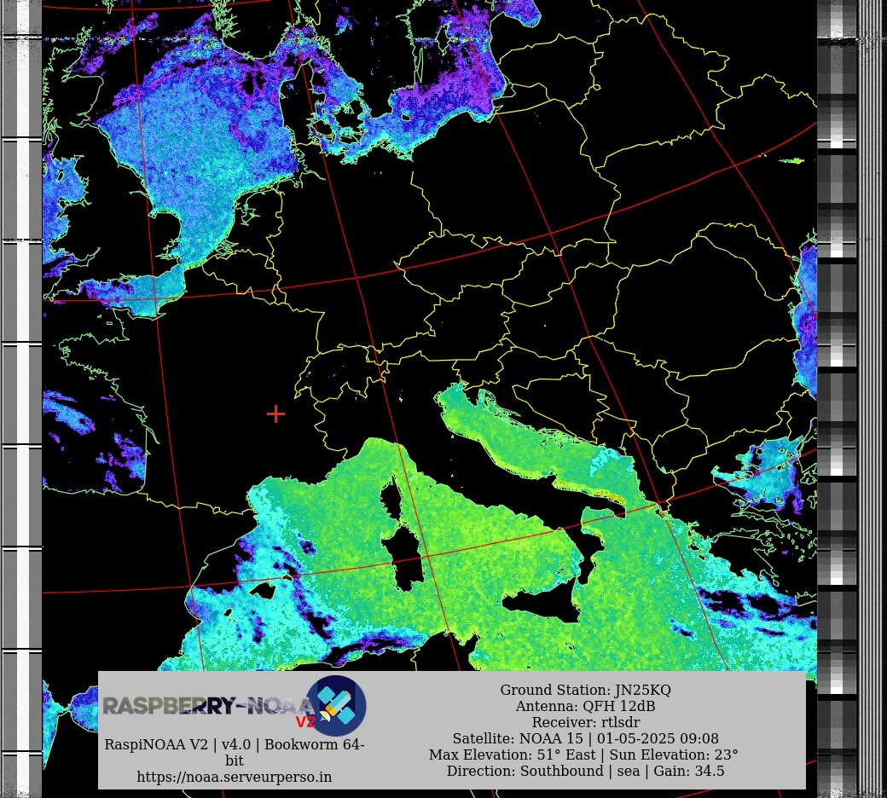The width and height of the screenshot is (887, 798).
Task: Click 'RaspiNOAA V2 | v4.0 | Bookworm 64-bit' text
Action: [x=235, y=752]
